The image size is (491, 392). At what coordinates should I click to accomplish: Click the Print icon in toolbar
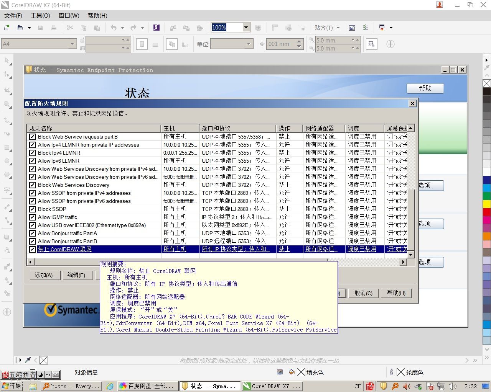[x=54, y=28]
